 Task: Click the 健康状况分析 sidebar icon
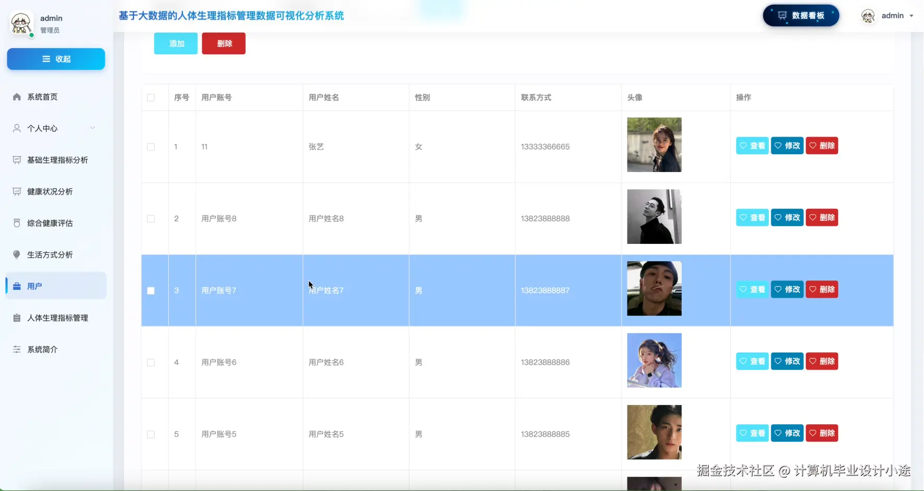point(17,191)
